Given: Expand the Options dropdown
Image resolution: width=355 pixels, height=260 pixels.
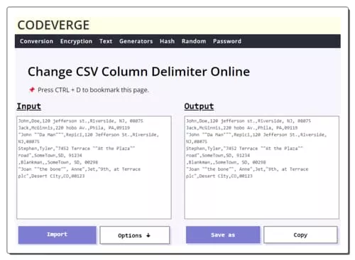Looking at the screenshot, I should pos(135,235).
